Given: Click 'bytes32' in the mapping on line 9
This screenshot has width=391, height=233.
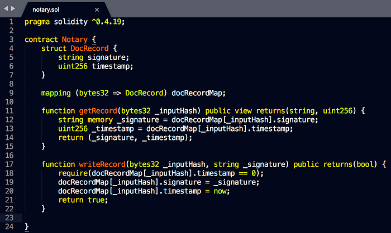Looking at the screenshot, I should [x=94, y=93].
